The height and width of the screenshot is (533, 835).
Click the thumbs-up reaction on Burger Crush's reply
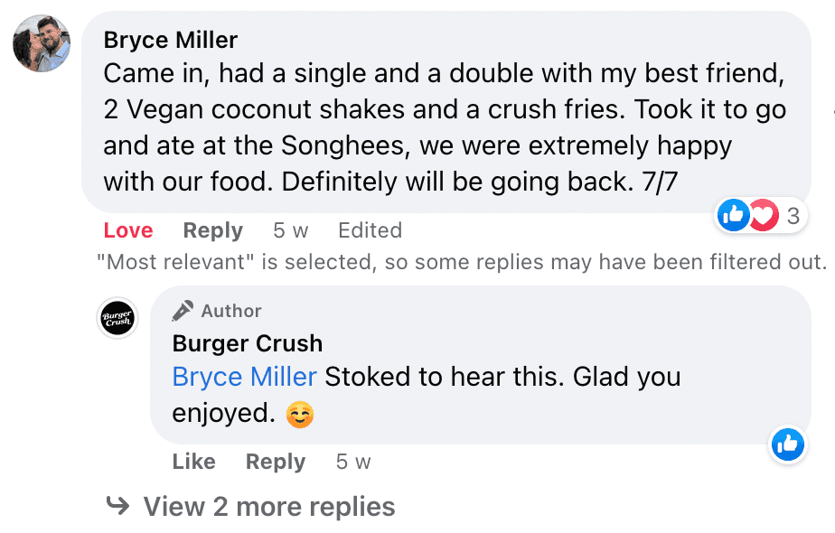tap(788, 444)
